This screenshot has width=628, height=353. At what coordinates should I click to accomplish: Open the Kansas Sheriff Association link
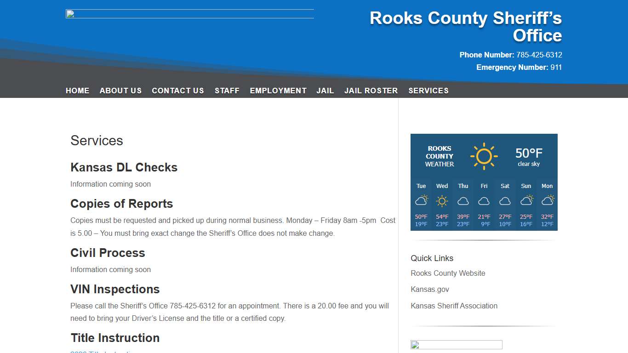(x=454, y=306)
